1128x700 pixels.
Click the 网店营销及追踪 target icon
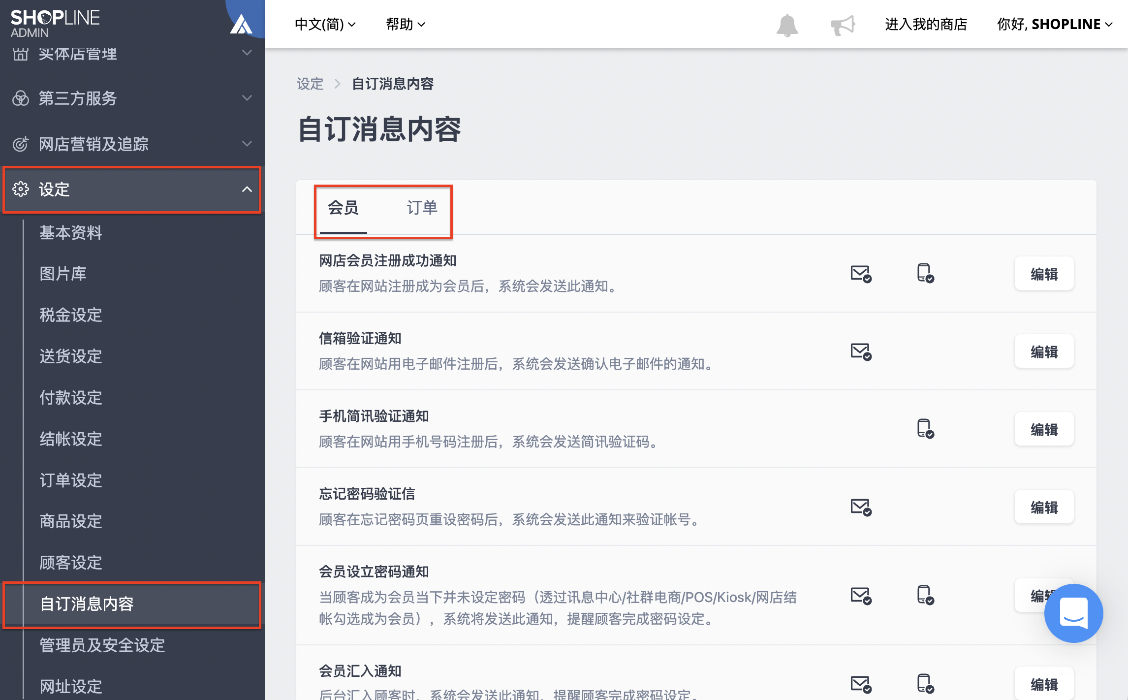point(21,144)
